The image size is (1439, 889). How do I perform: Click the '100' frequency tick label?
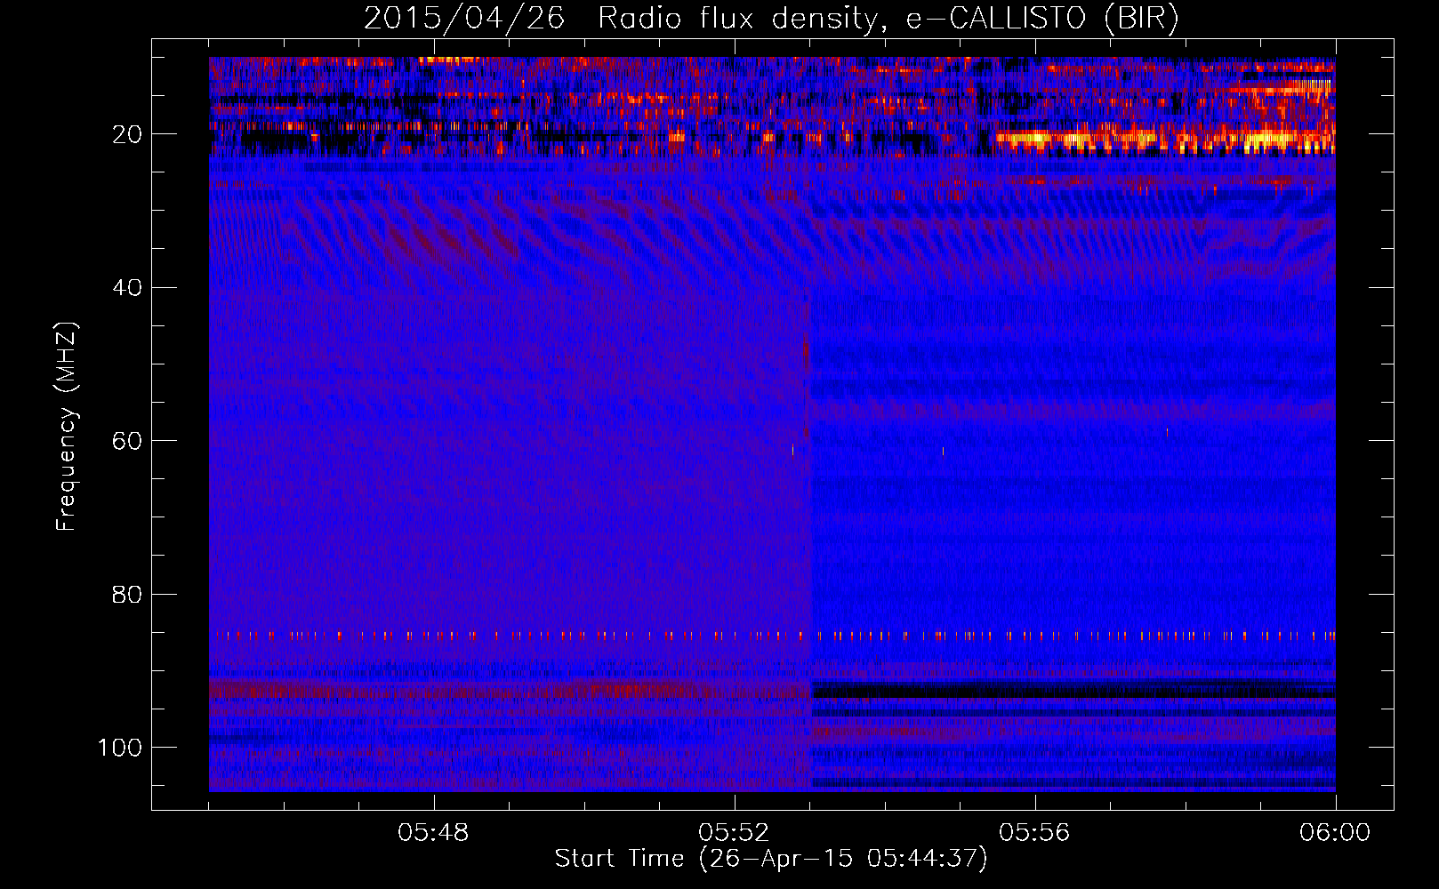click(120, 748)
